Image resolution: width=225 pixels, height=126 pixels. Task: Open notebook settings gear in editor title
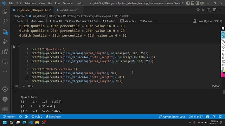coord(198,10)
